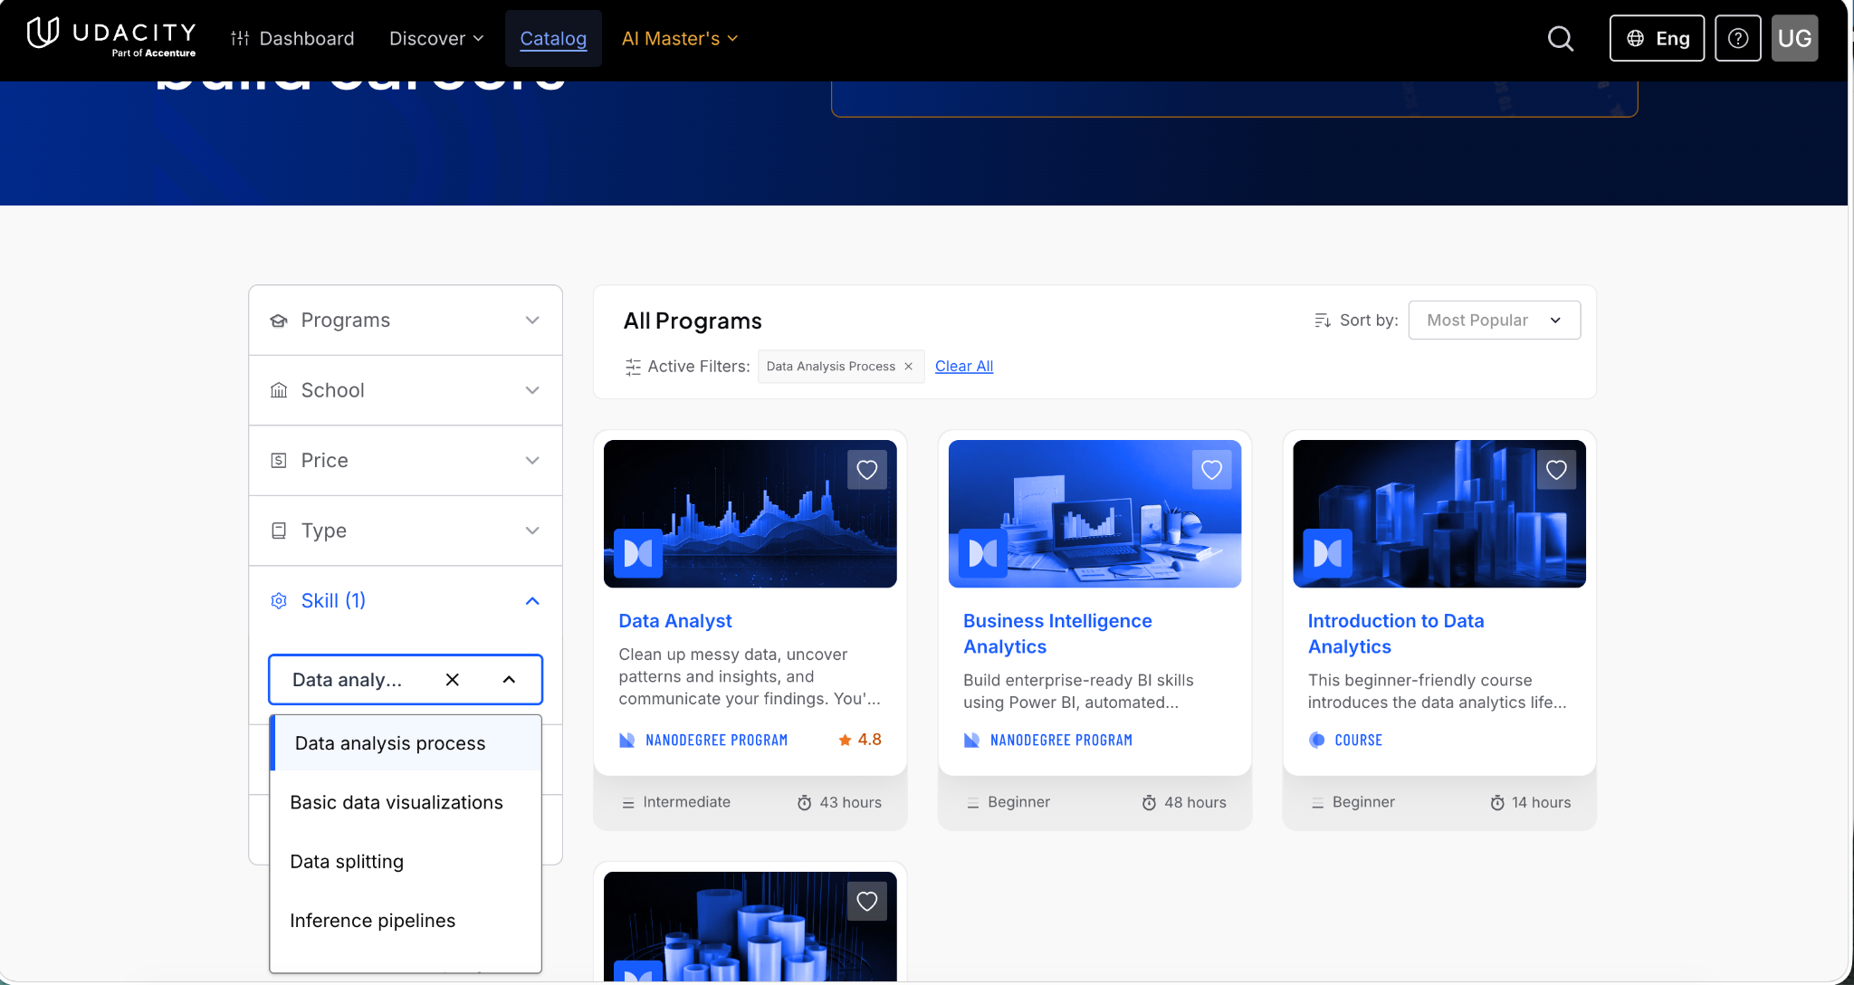Expand the Programs filter section

coord(406,320)
